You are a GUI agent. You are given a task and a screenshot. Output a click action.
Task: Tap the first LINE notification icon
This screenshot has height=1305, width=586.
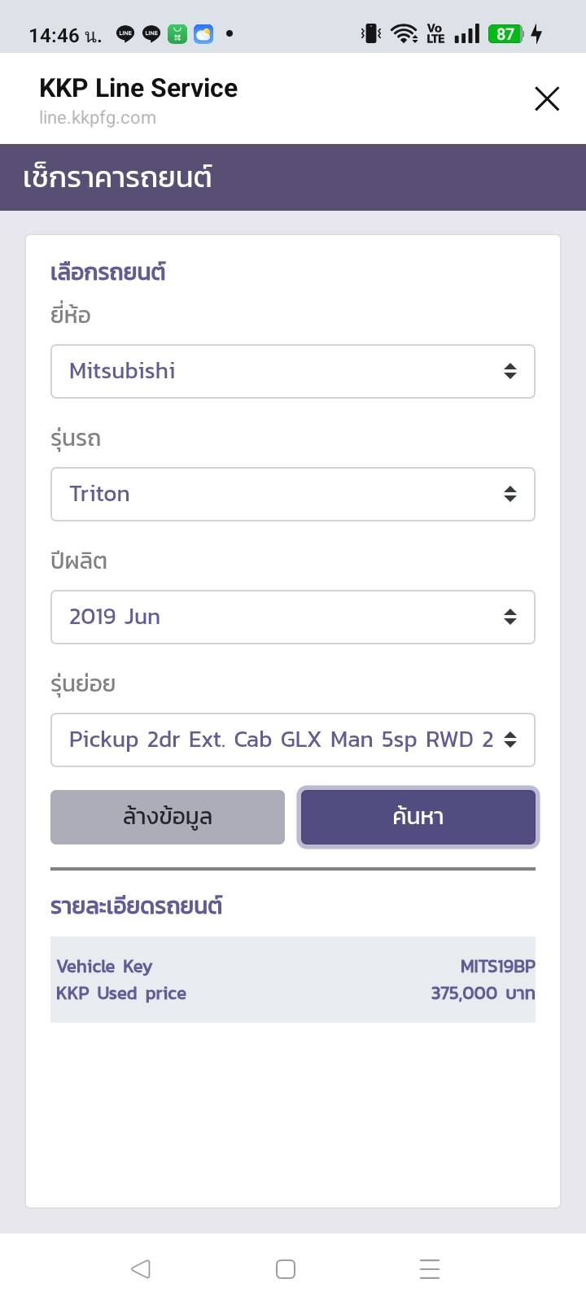(125, 34)
